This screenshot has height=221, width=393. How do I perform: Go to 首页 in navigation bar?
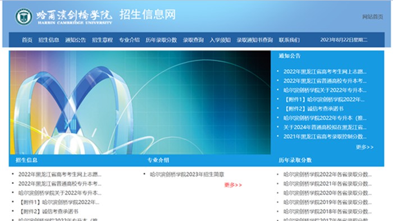coord(27,40)
